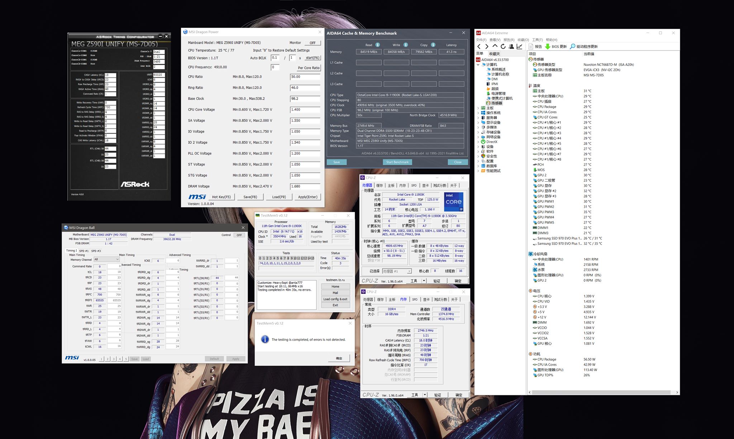The height and width of the screenshot is (439, 734).
Task: Open the 报告 report toolbar button
Action: (x=535, y=47)
